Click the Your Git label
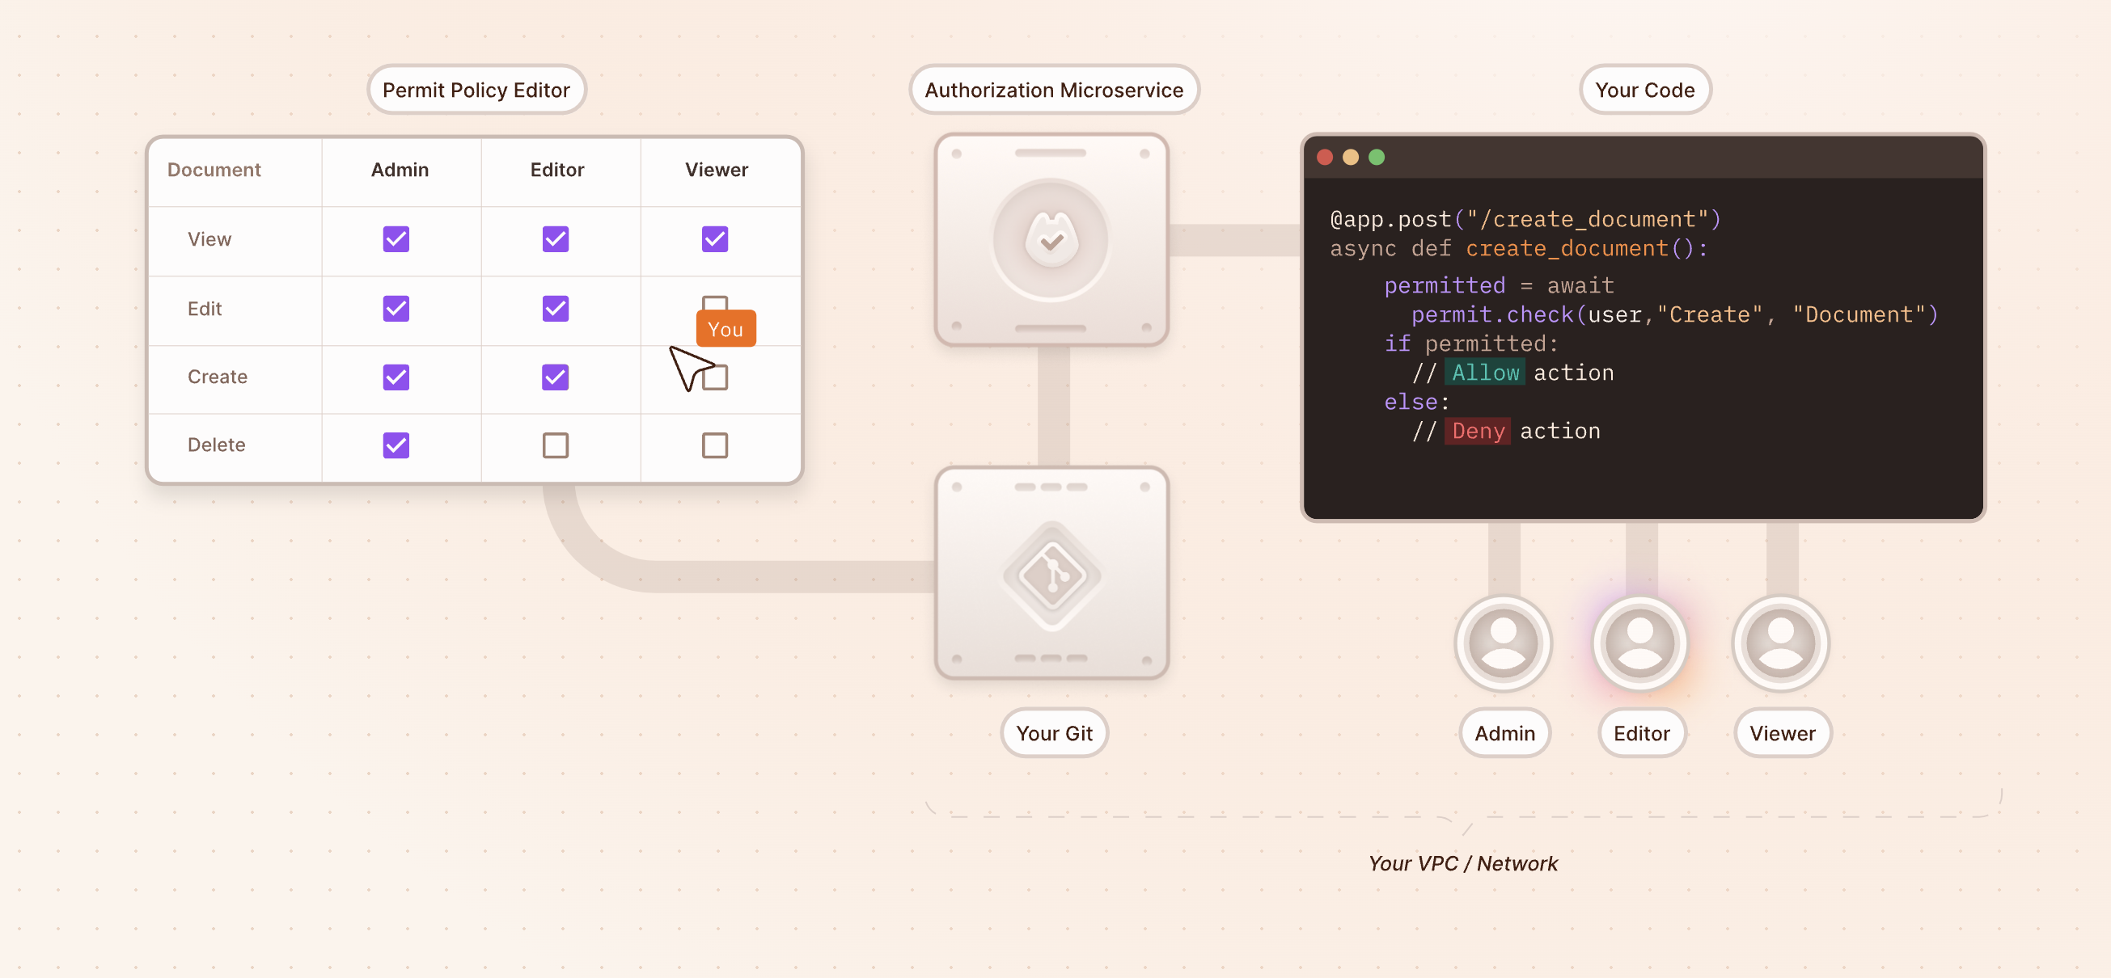The width and height of the screenshot is (2111, 978). 1054,733
